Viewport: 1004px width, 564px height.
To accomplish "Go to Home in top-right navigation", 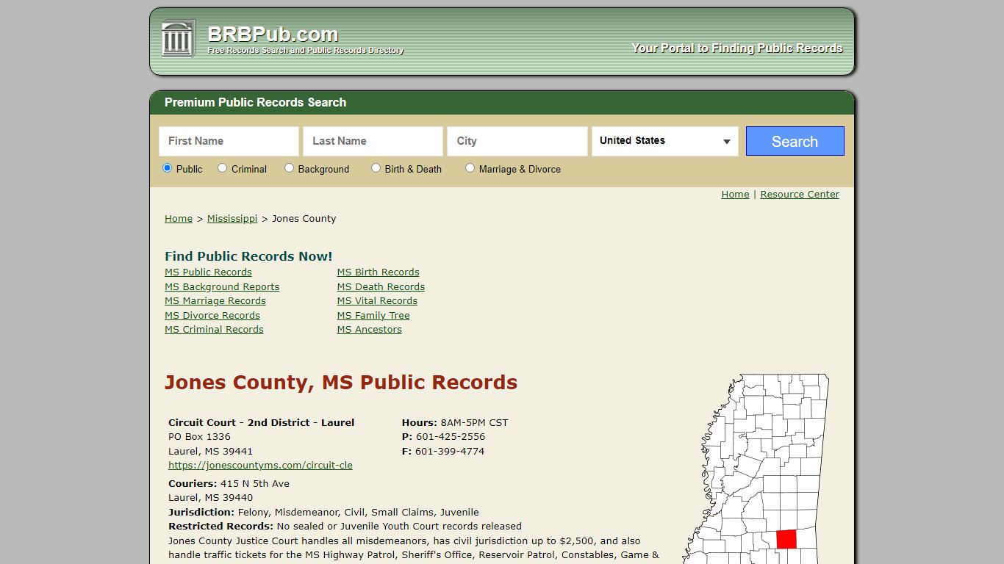I will [x=735, y=195].
